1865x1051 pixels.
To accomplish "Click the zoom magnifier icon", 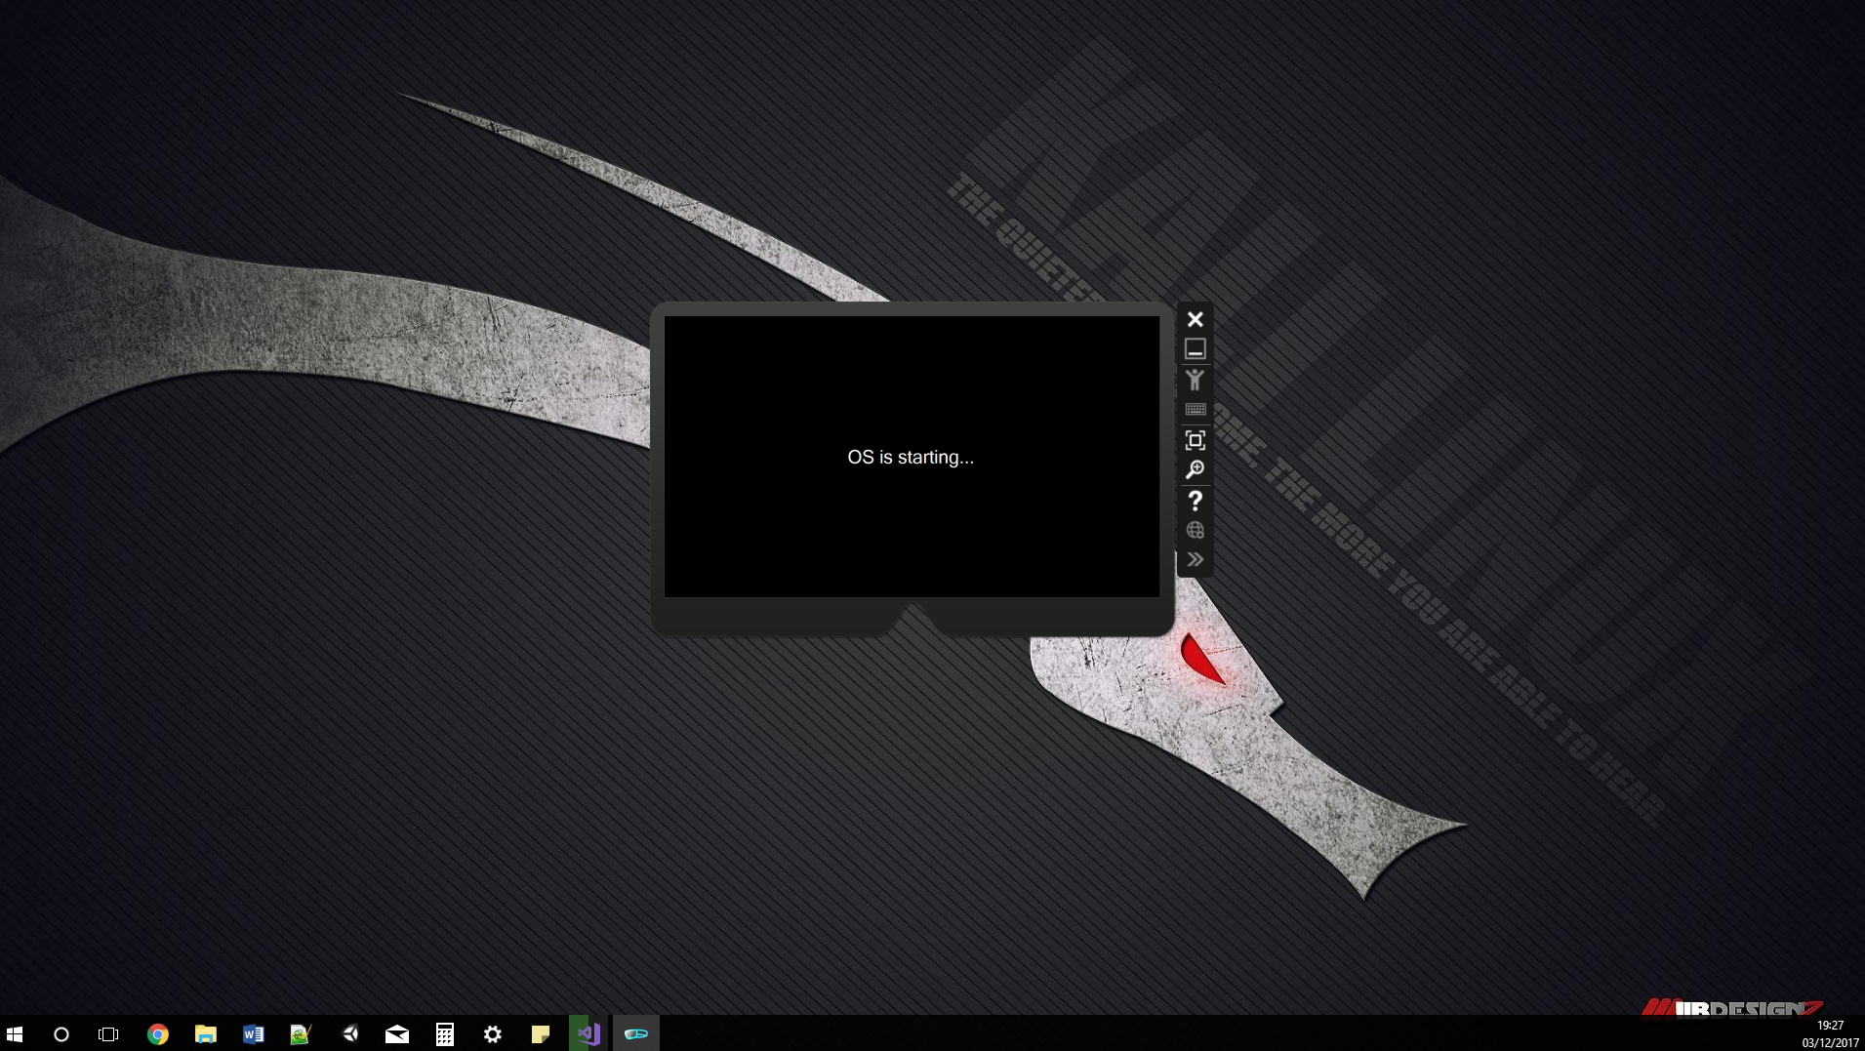I will tap(1195, 470).
